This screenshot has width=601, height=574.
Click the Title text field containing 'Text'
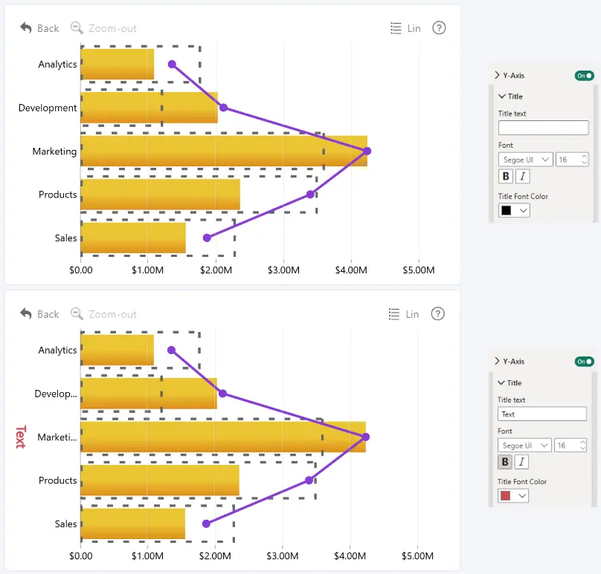coord(542,414)
